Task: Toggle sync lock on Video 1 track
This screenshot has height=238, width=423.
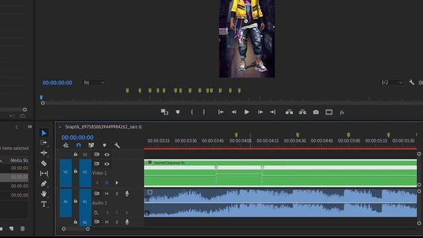Action: [x=96, y=164]
